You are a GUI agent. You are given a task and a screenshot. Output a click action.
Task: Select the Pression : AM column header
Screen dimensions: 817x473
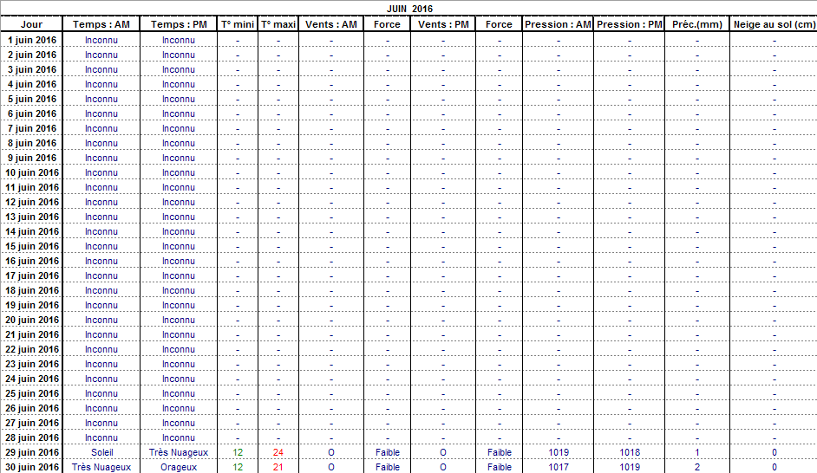point(558,24)
